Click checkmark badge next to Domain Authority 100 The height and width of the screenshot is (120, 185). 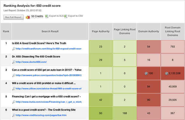[x=146, y=74]
